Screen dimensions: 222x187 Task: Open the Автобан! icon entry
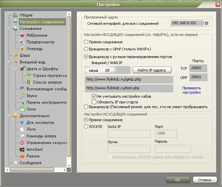pyautogui.click(x=22, y=149)
